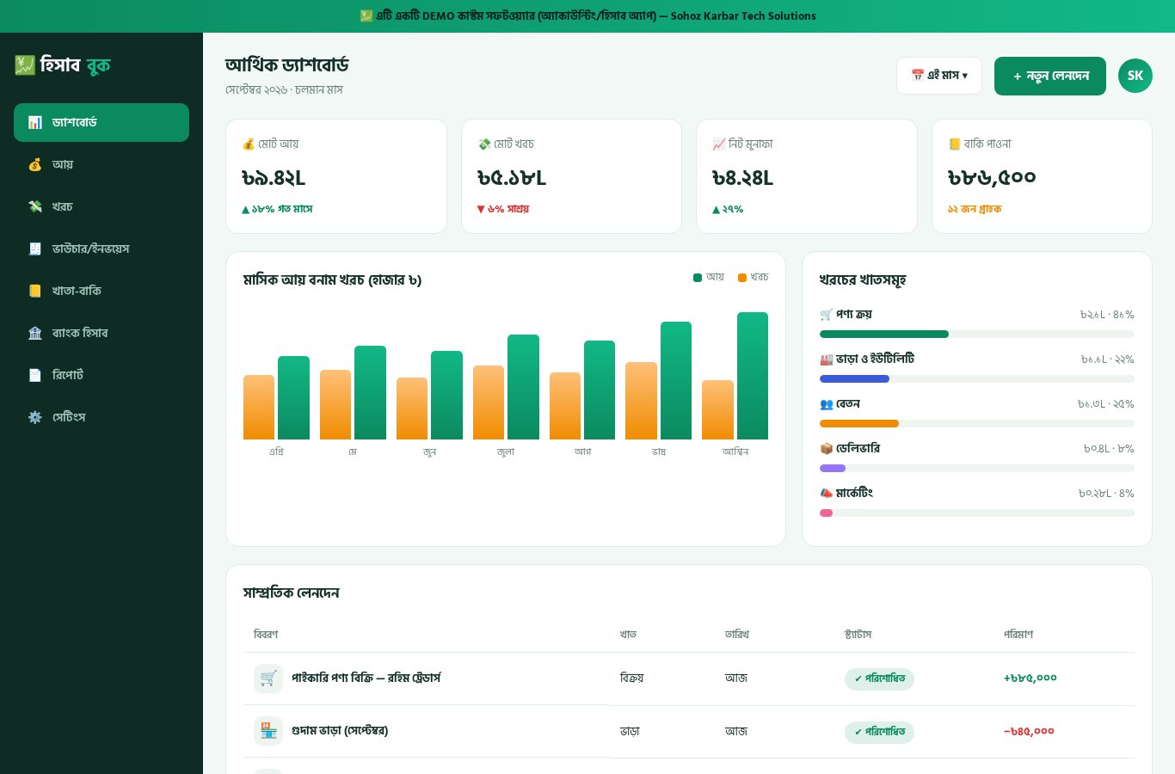Screen dimensions: 1175x774
Task: Click the ৳৫.১৮L total expense value
Action: (512, 178)
